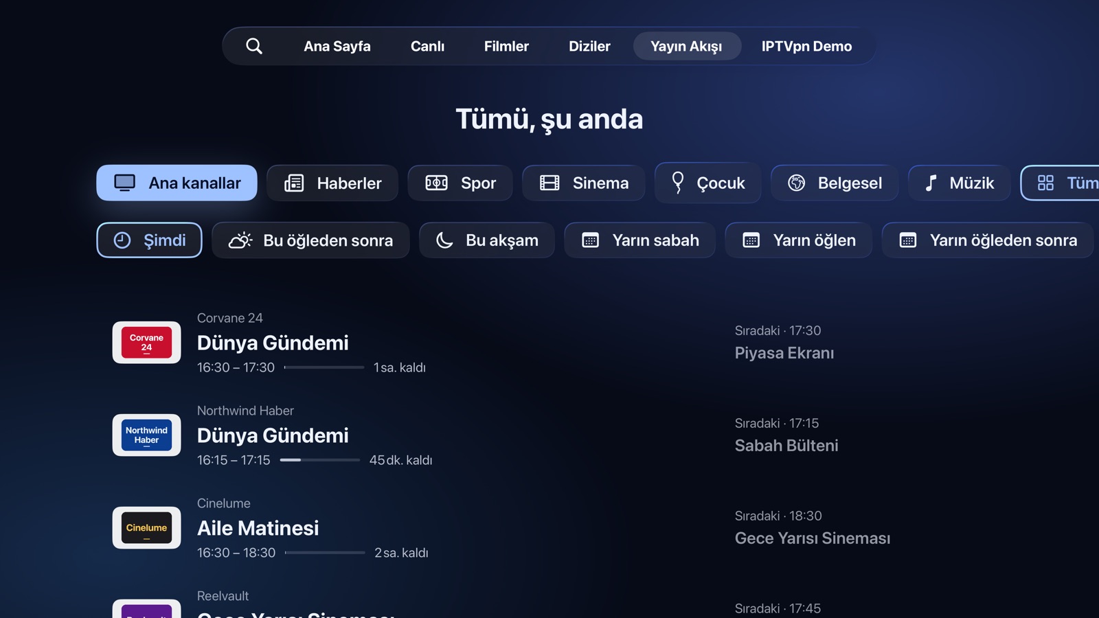
Task: Open Aile Matinesi on Cinelume
Action: click(x=258, y=528)
